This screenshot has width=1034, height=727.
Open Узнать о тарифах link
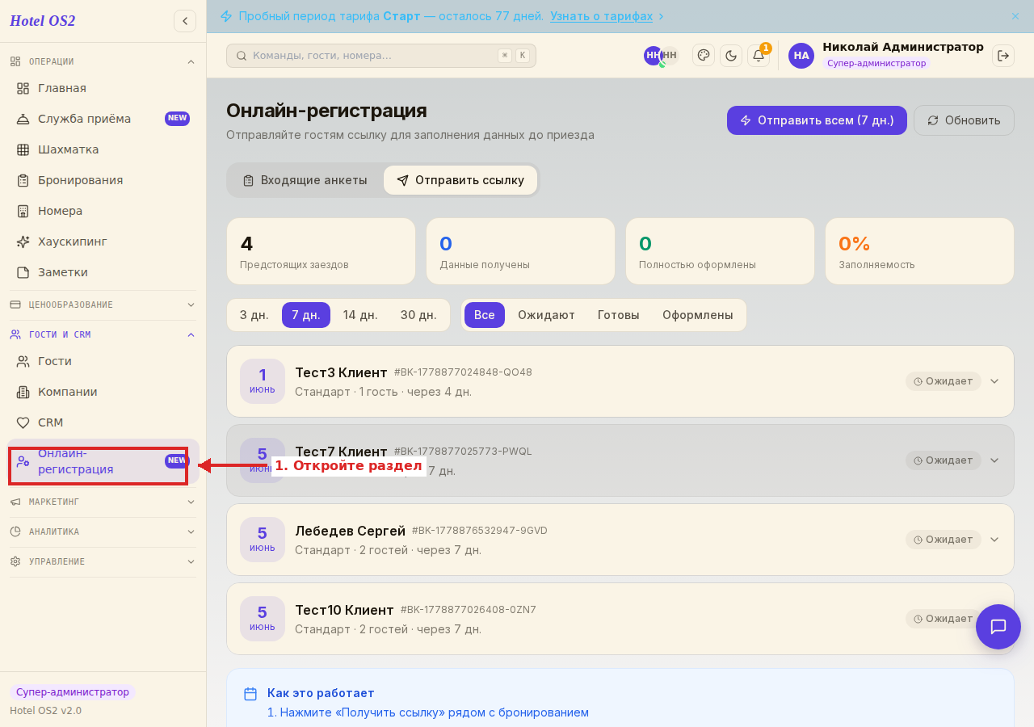[x=602, y=16]
